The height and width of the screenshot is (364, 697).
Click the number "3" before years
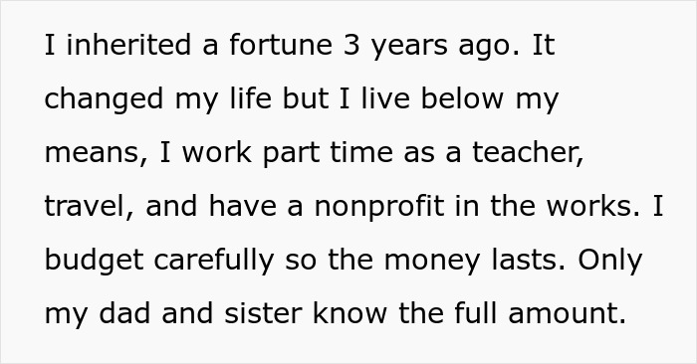[351, 45]
